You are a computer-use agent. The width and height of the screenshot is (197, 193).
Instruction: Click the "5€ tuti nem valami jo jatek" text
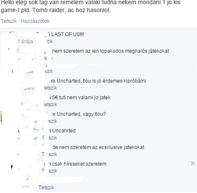pos(80,98)
